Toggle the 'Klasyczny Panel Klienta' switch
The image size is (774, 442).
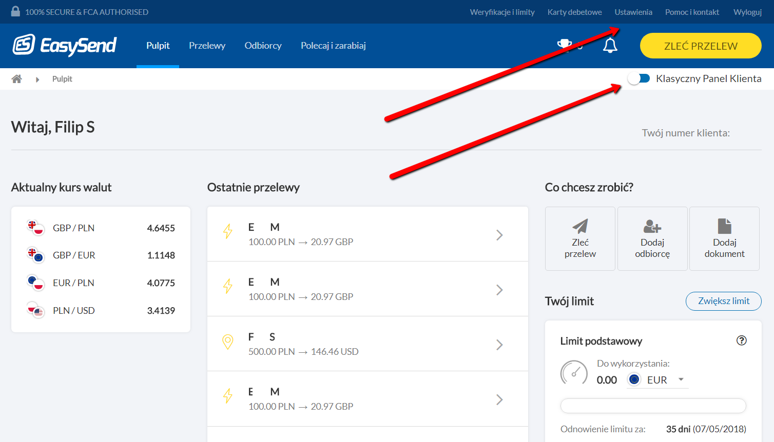(x=638, y=78)
